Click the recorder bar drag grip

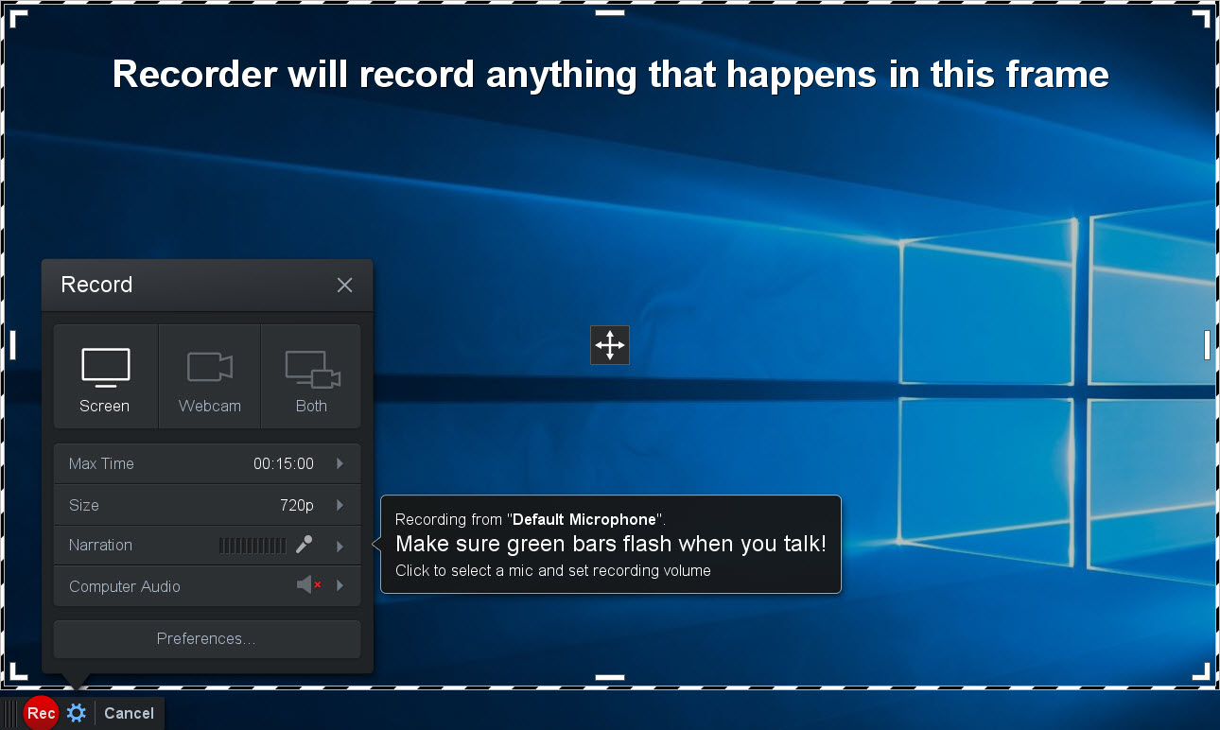click(x=10, y=713)
